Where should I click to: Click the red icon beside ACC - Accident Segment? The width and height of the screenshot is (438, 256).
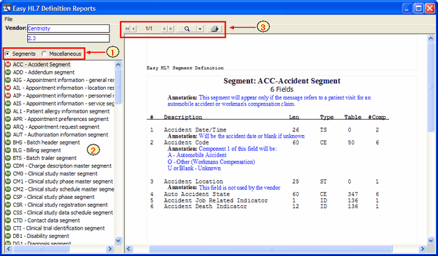pos(8,65)
